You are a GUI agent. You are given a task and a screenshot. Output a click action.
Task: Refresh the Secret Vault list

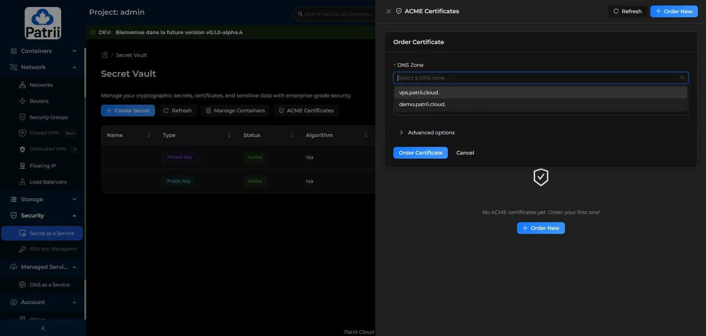pyautogui.click(x=177, y=111)
